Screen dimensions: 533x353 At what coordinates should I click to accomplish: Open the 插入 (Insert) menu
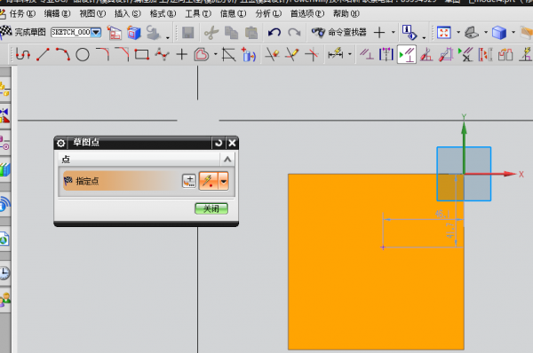pos(127,13)
